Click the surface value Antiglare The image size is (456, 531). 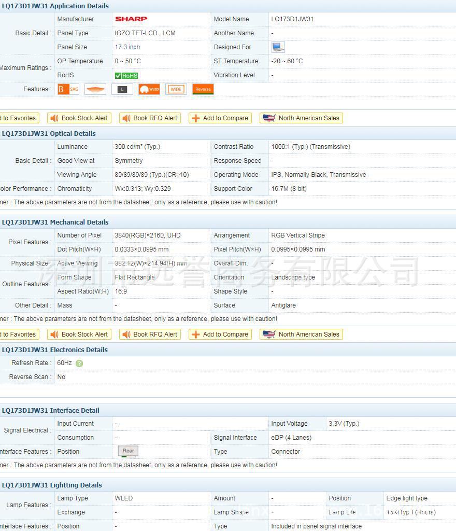[x=283, y=305]
